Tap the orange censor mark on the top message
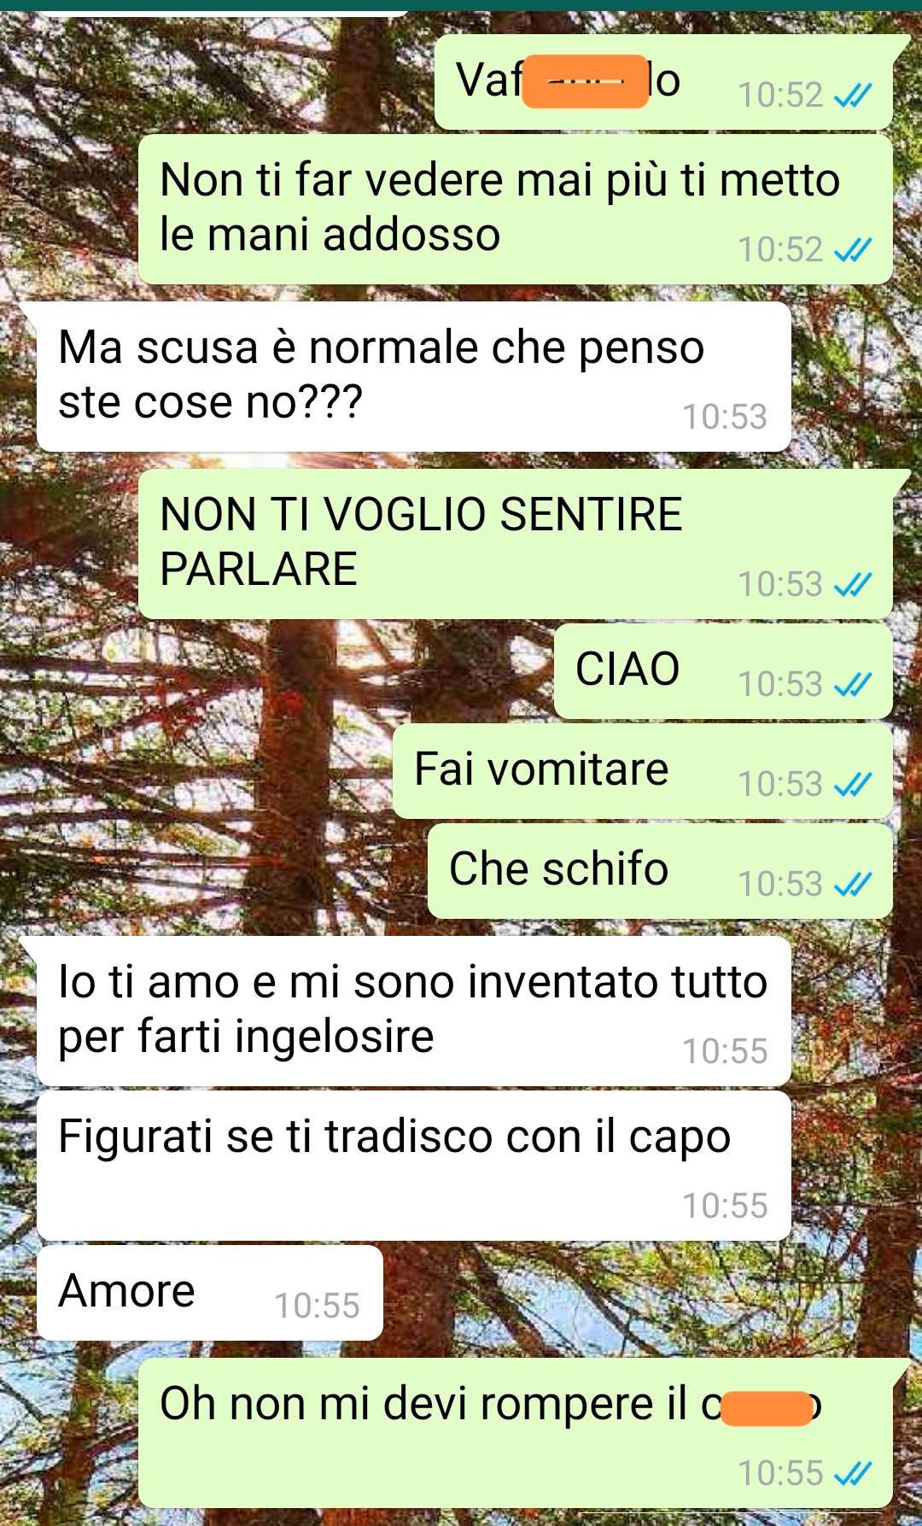 point(586,81)
